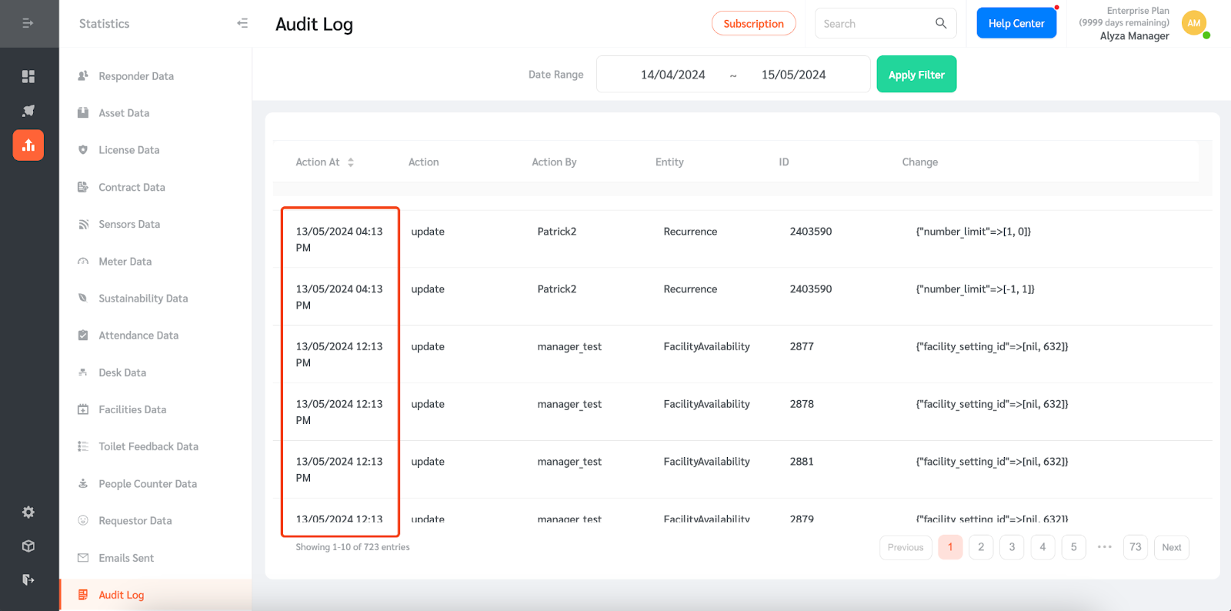Apply the date range filter
The image size is (1231, 611).
tap(916, 74)
